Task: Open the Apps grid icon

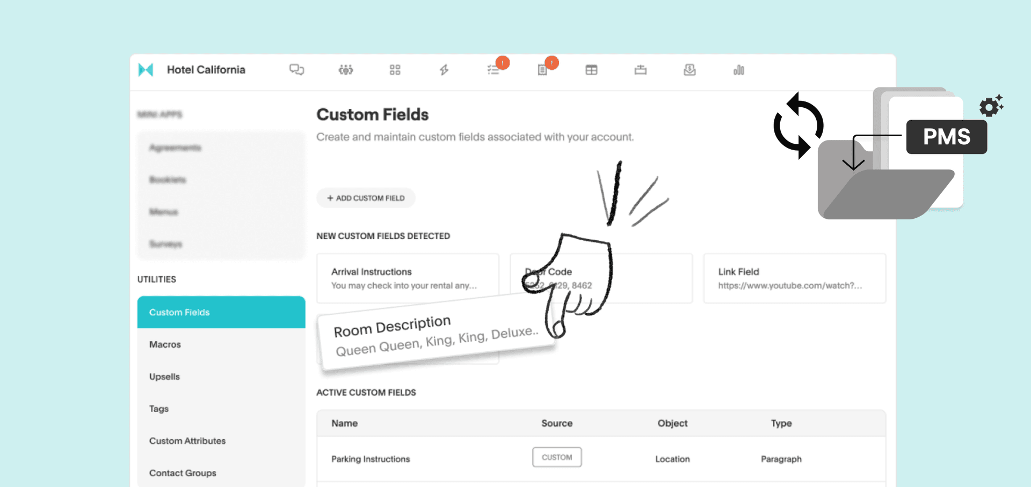Action: point(395,70)
